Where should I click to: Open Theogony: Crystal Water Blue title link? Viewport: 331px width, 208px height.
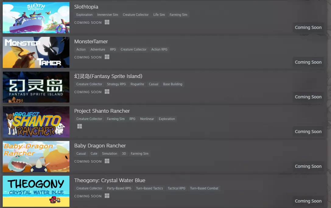[x=110, y=180]
